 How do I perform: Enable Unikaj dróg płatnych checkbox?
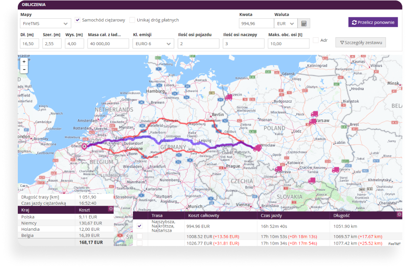133,20
